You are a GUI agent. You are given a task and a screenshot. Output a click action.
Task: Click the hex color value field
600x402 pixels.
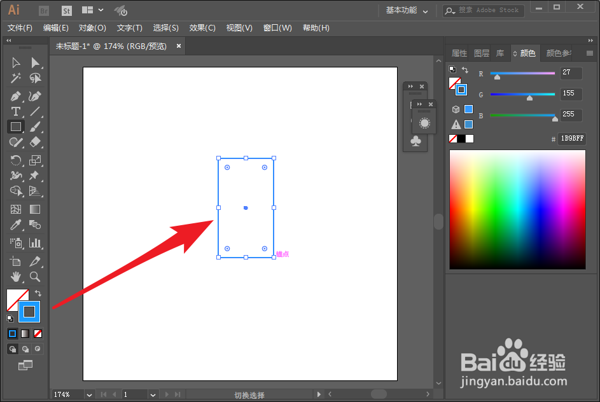click(572, 139)
